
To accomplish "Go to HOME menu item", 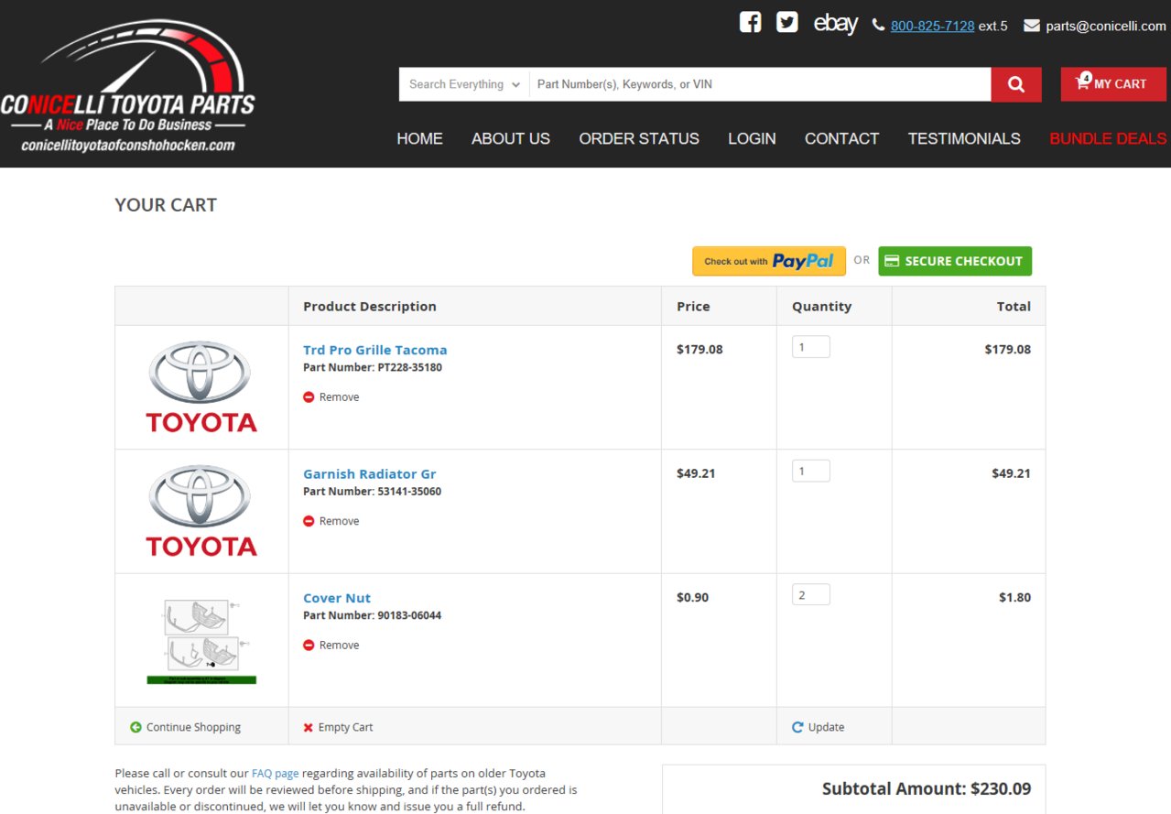I will [x=419, y=139].
